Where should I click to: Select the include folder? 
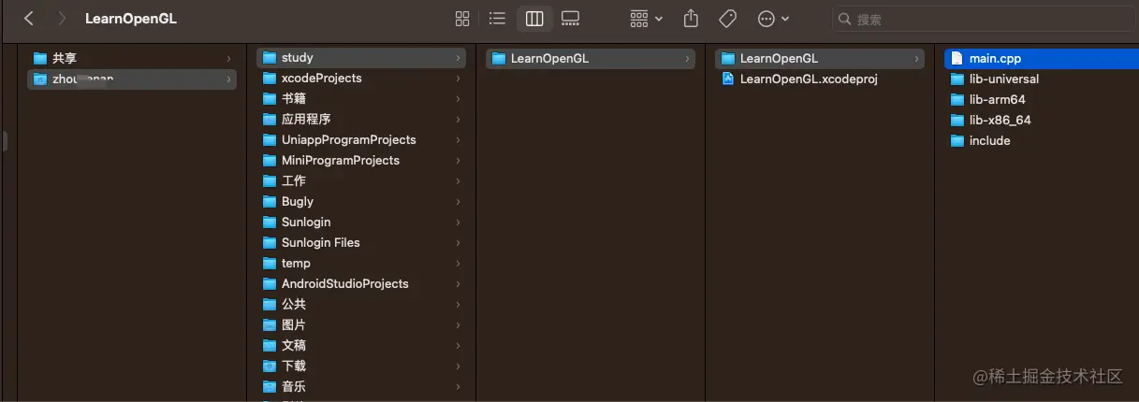point(989,141)
